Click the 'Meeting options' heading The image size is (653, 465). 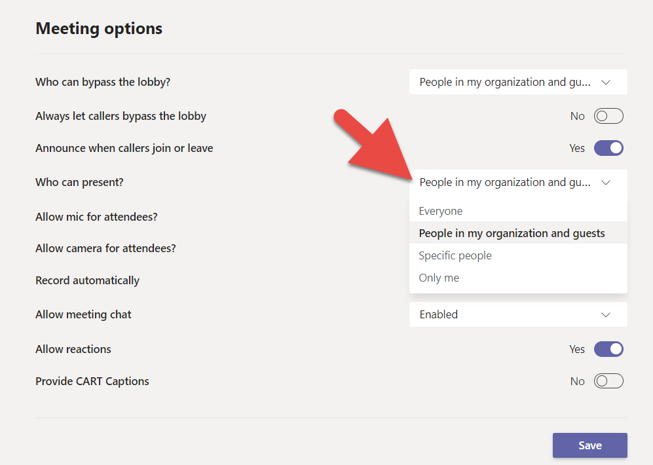click(99, 29)
